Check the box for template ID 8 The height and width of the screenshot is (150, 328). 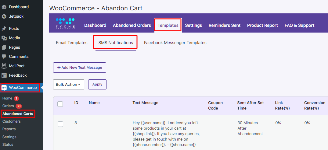(60, 124)
